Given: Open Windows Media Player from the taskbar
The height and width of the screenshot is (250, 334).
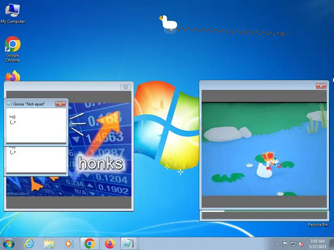Looking at the screenshot, I should pos(69,243).
